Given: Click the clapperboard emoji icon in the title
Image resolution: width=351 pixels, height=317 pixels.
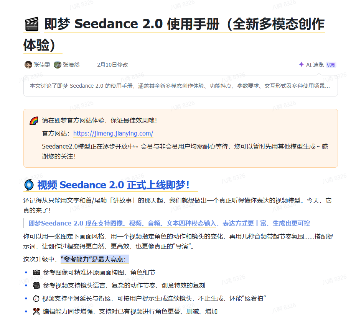Looking at the screenshot, I should coord(31,24).
